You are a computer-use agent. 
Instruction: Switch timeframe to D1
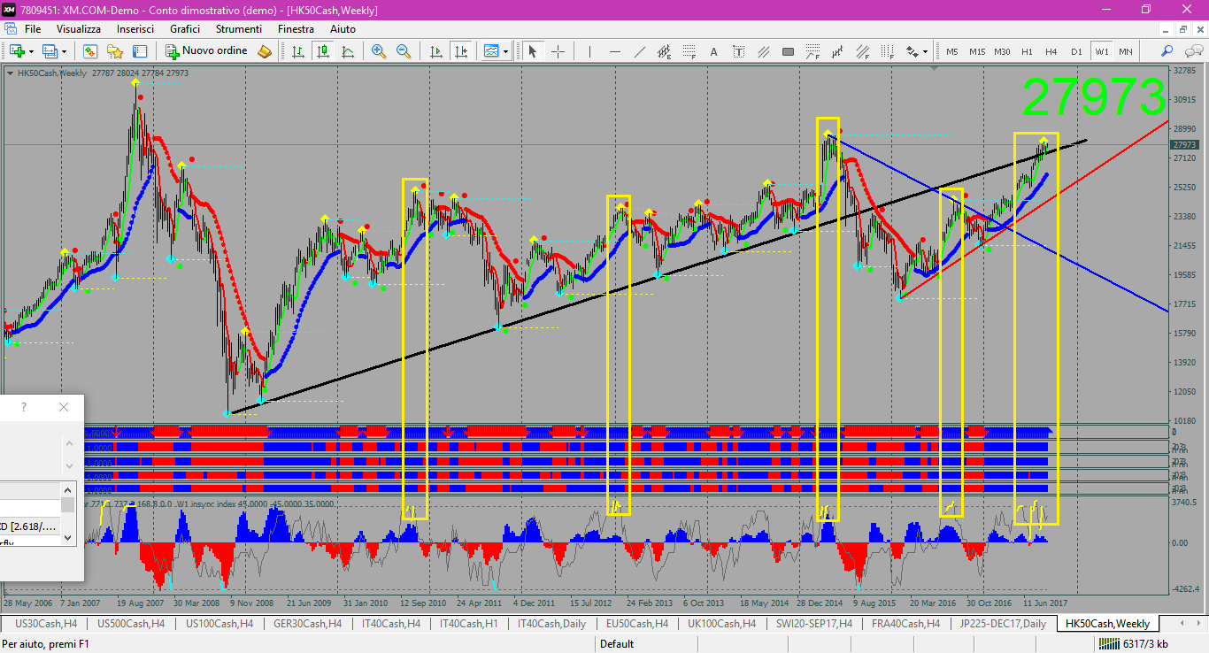point(1076,51)
